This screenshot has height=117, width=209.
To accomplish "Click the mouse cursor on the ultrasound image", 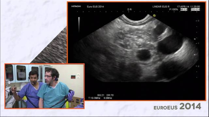I will [138, 43].
